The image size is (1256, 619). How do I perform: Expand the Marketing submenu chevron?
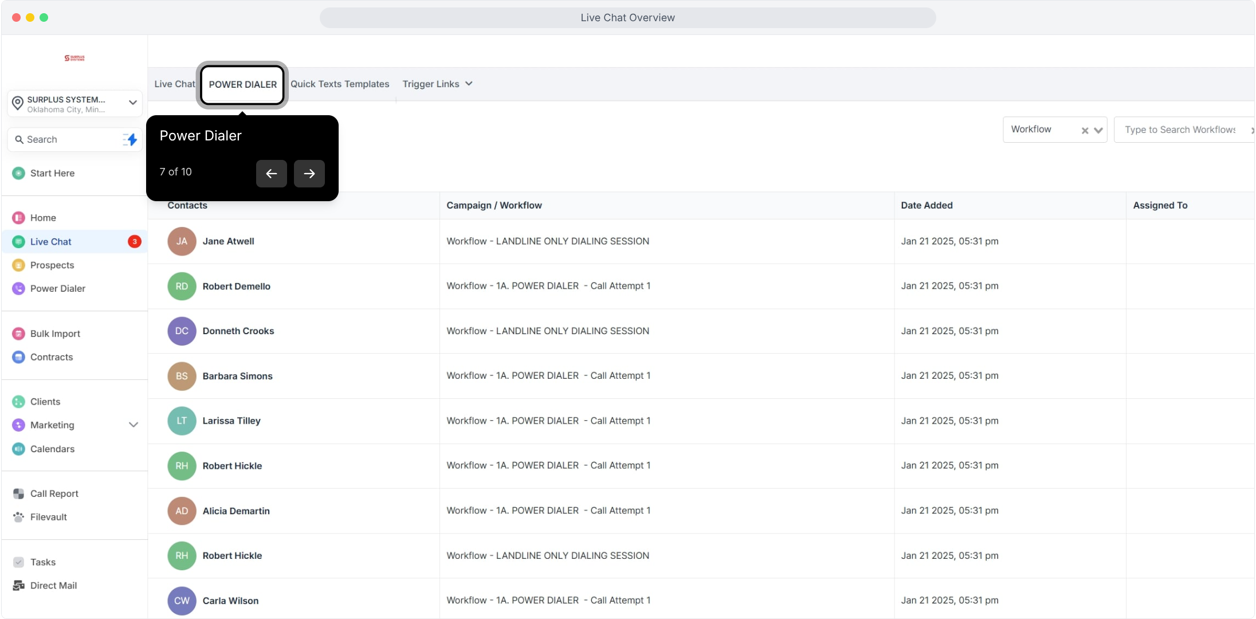134,425
